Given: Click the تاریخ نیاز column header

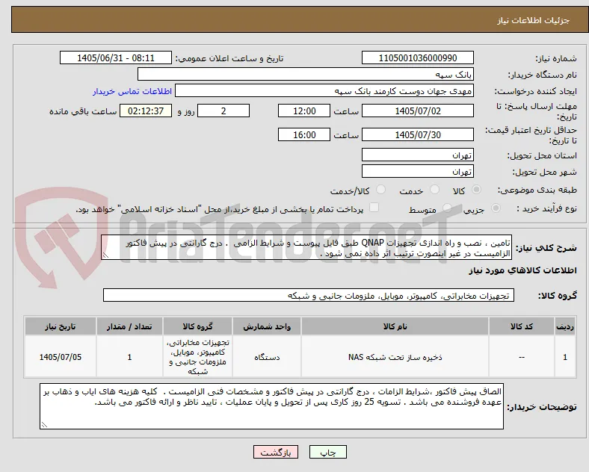Looking at the screenshot, I should [61, 326].
